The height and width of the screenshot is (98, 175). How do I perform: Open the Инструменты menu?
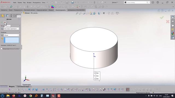[37, 2]
